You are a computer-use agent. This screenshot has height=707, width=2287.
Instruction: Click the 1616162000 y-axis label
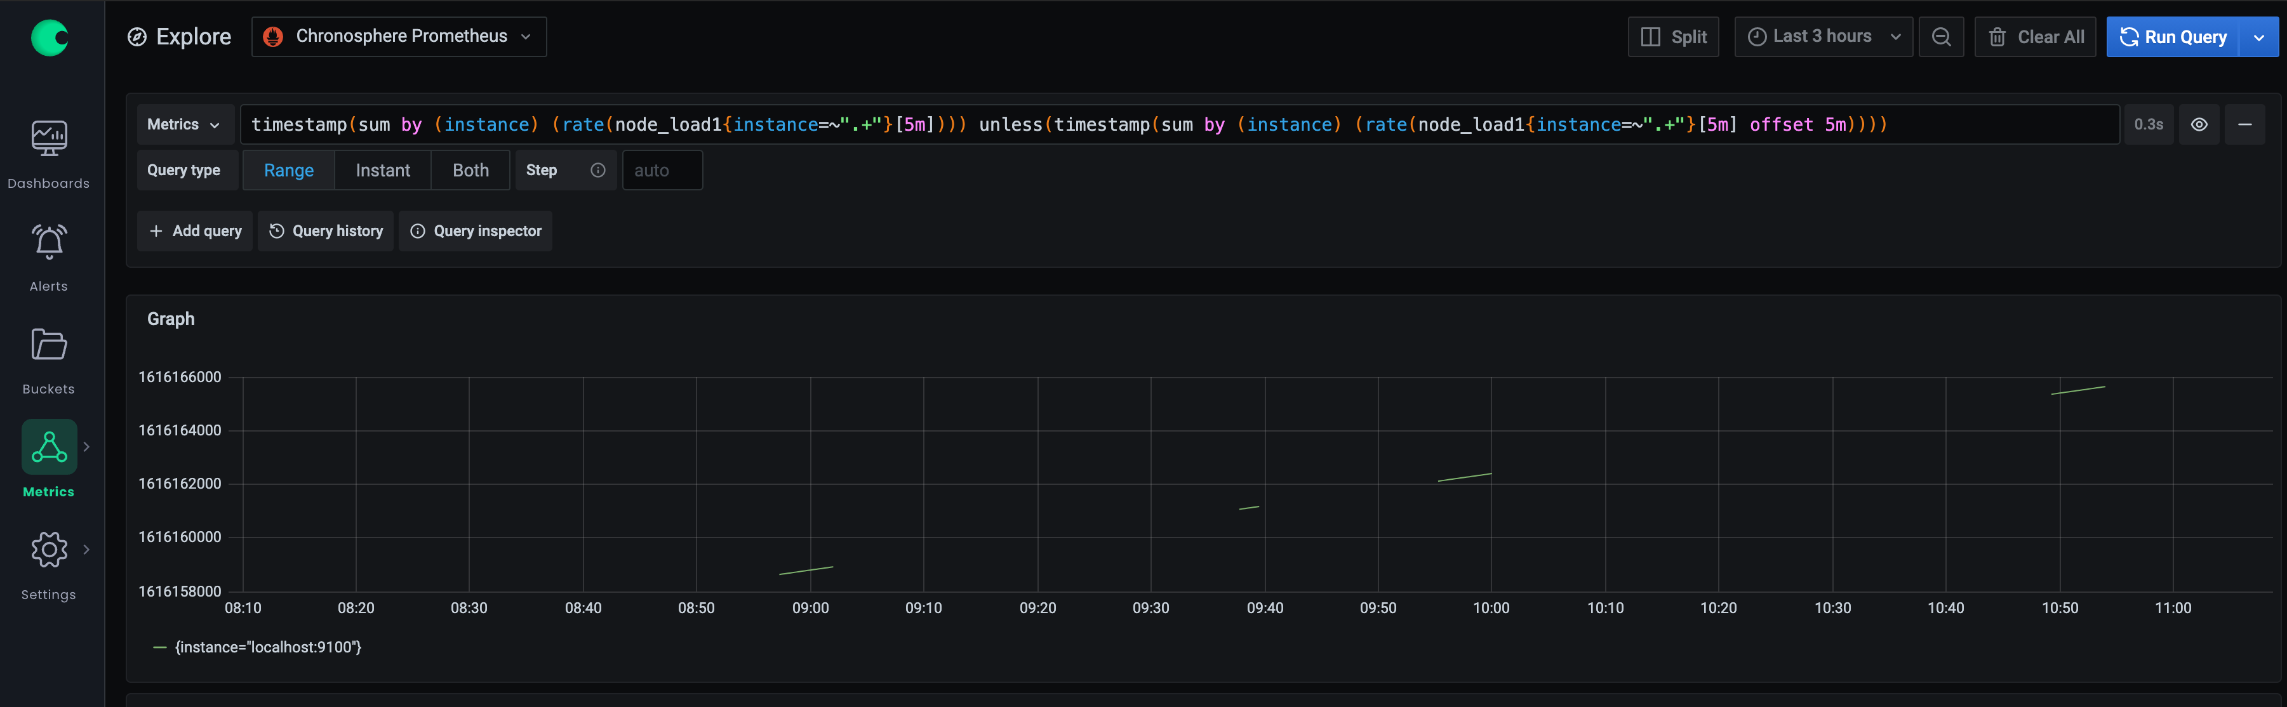tap(179, 484)
